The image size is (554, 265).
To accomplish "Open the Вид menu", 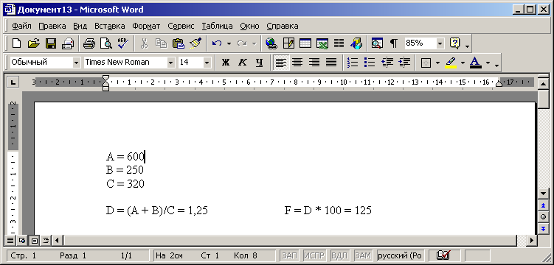I will (80, 26).
